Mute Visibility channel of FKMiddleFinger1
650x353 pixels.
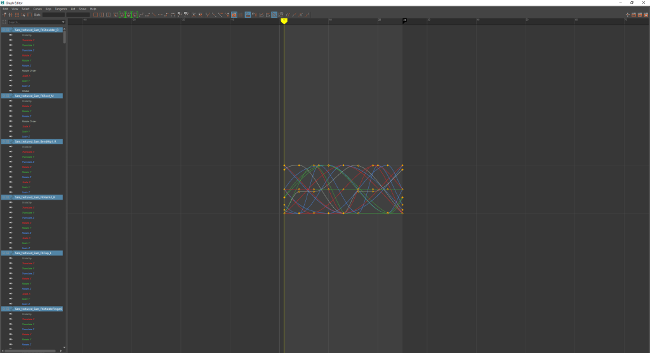(11, 314)
